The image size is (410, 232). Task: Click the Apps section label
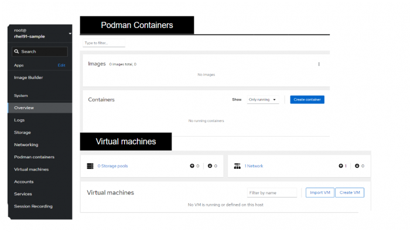19,65
